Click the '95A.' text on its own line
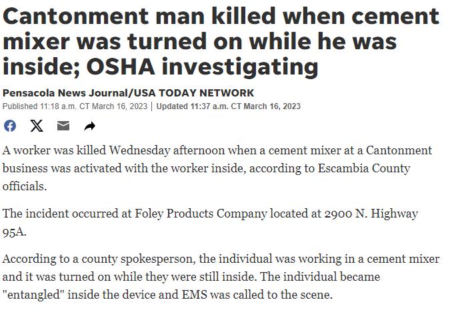Screen dimensions: 450x316 click(x=15, y=232)
